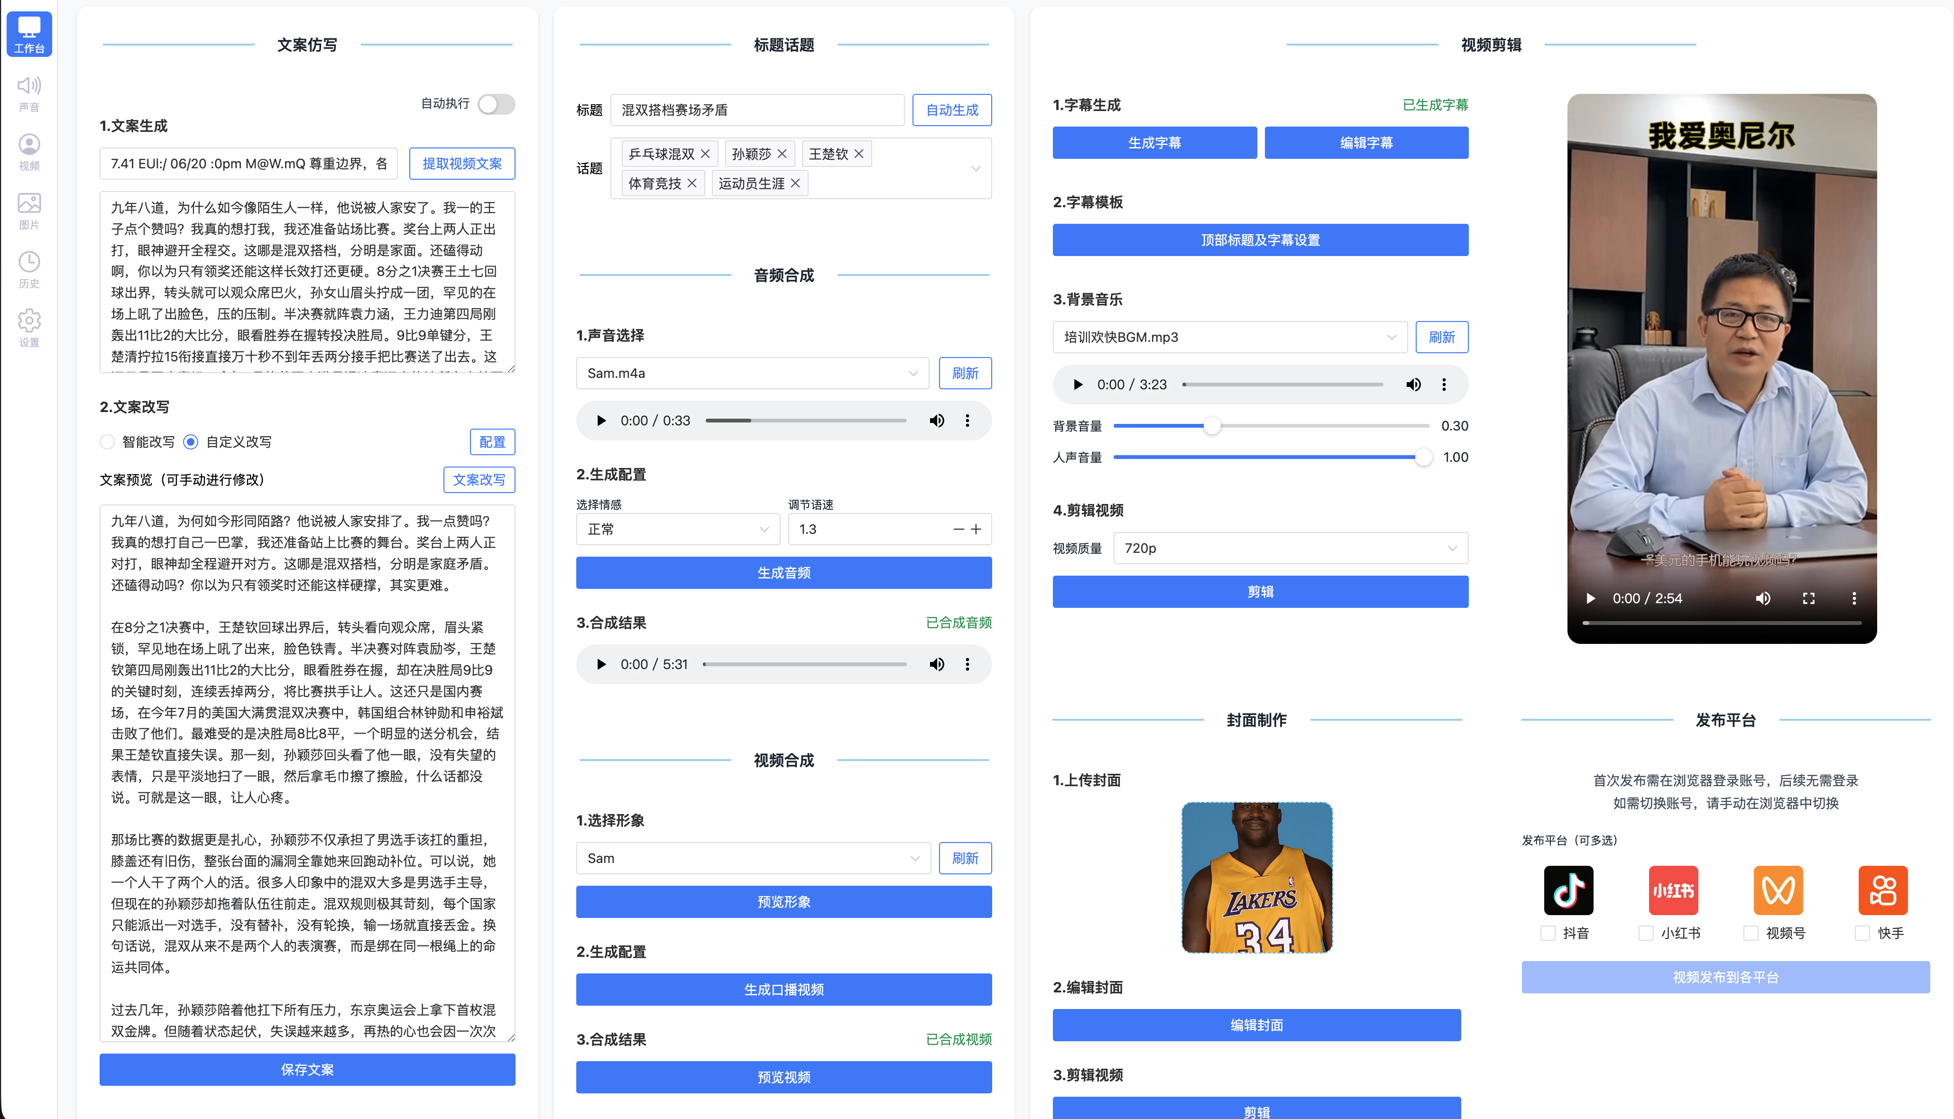
Task: Remove the 孙颖莎 topic tag
Action: pyautogui.click(x=782, y=154)
